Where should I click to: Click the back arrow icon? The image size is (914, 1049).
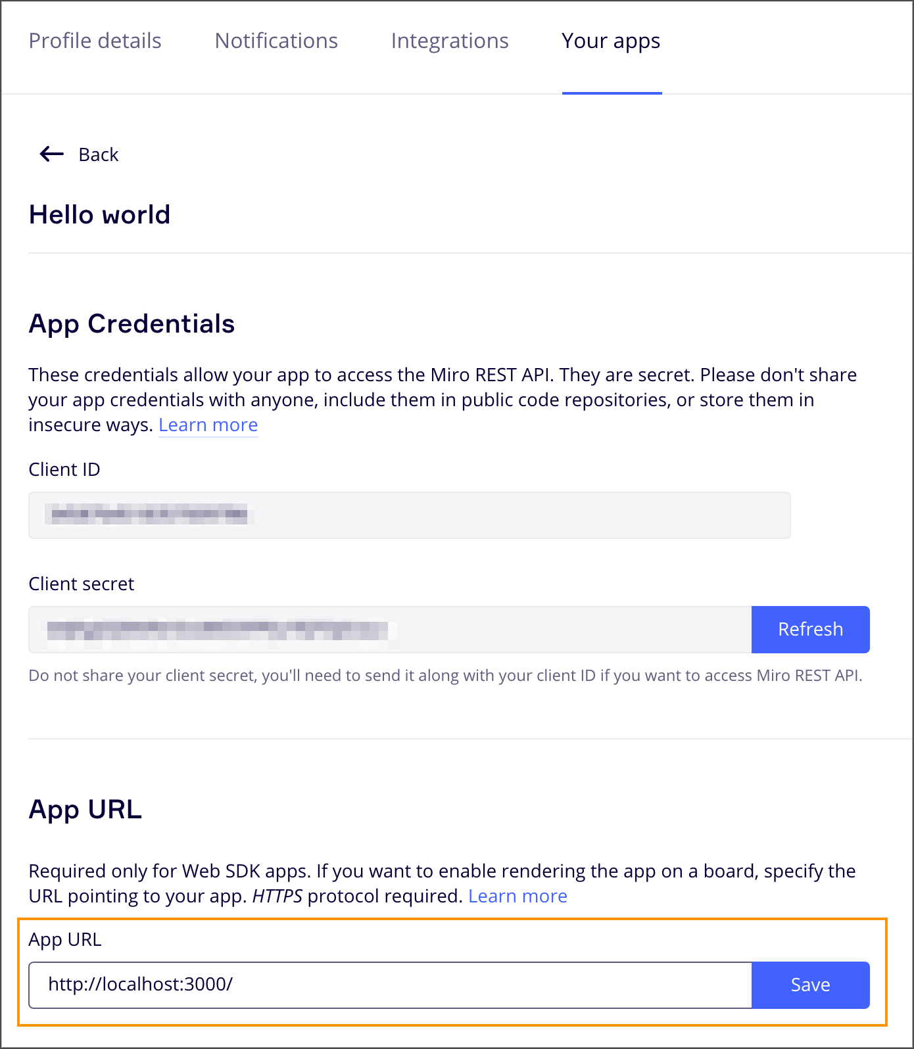[51, 154]
